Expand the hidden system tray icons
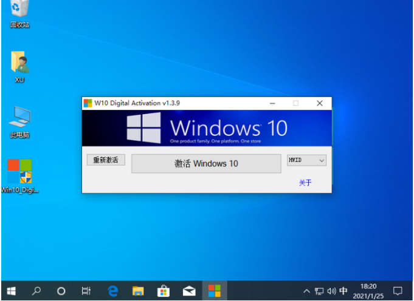This screenshot has width=414, height=301. click(x=306, y=291)
